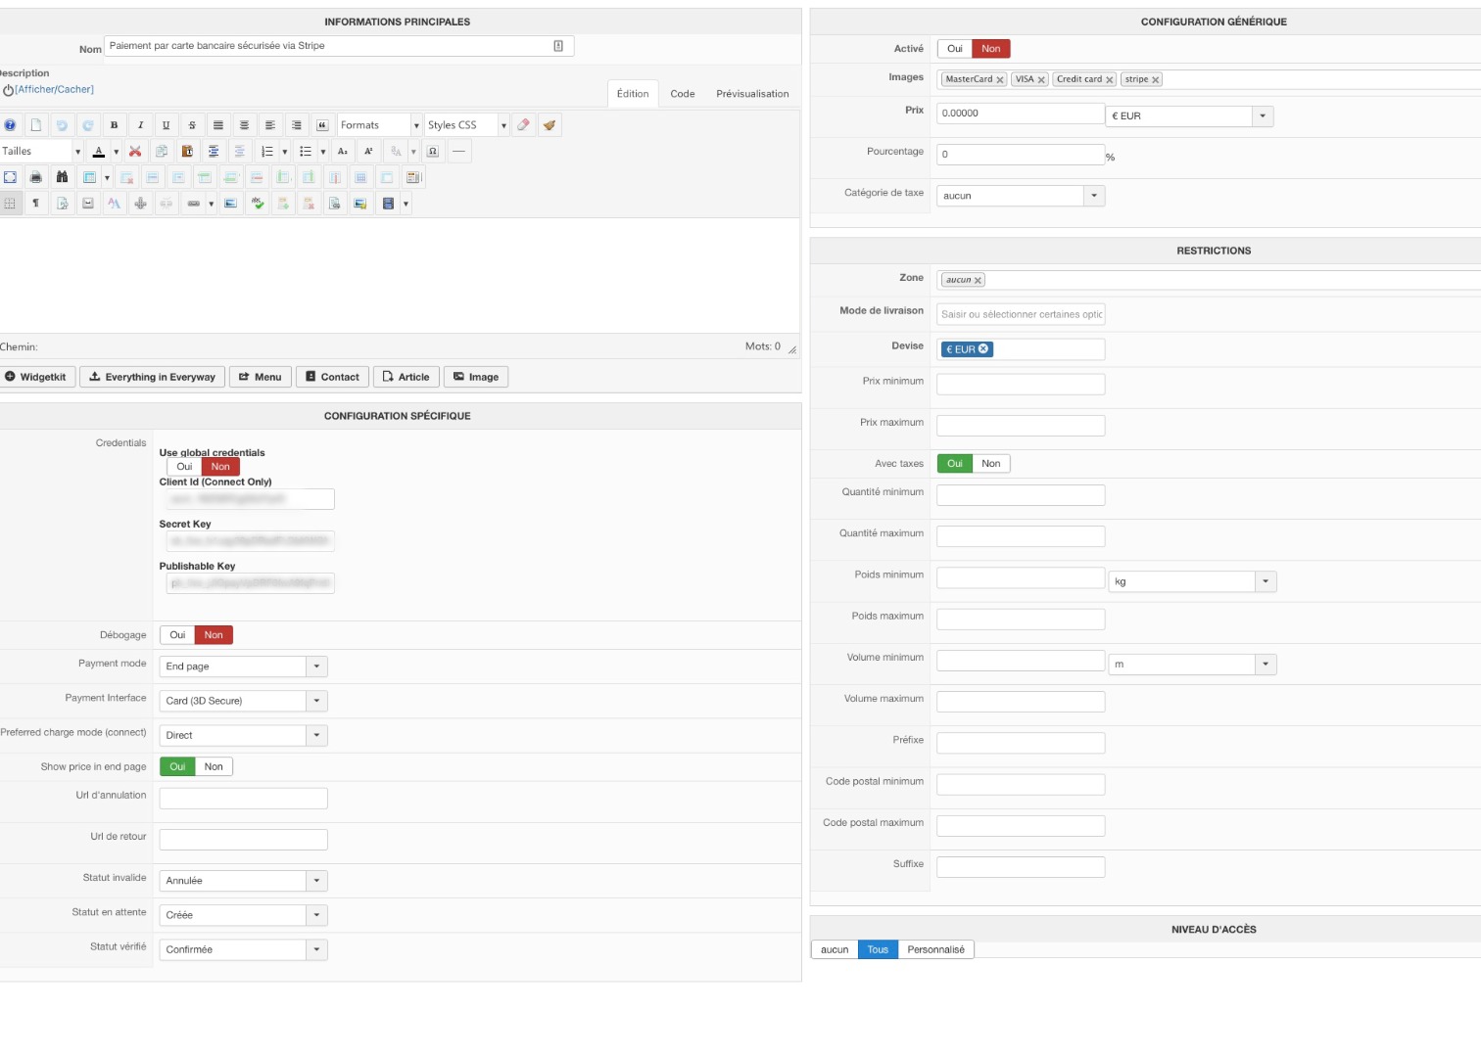Set Débogage to Non
Screen dimensions: 1481x1057
click(214, 635)
